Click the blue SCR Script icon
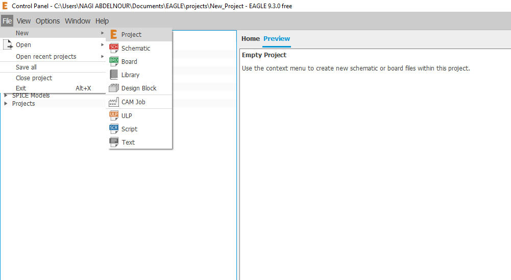Viewport: 511px width, 280px height. tap(114, 129)
